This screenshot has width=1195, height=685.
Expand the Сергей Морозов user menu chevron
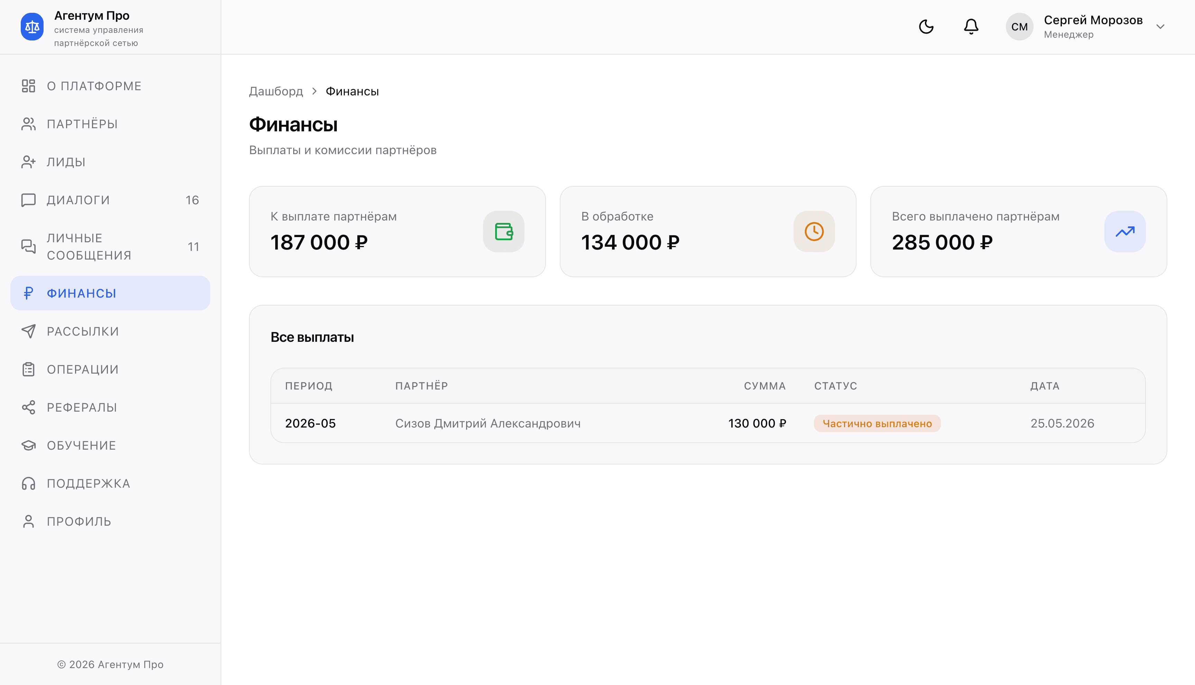click(x=1160, y=27)
